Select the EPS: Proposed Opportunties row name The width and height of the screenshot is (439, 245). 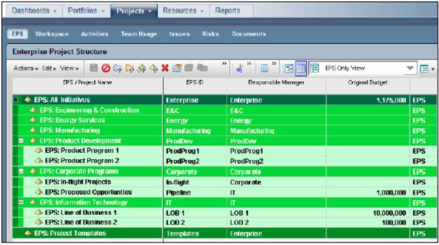click(x=88, y=192)
